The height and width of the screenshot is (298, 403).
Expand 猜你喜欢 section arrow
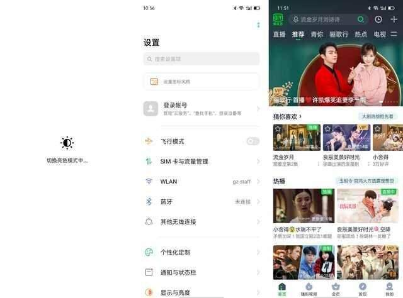click(300, 116)
